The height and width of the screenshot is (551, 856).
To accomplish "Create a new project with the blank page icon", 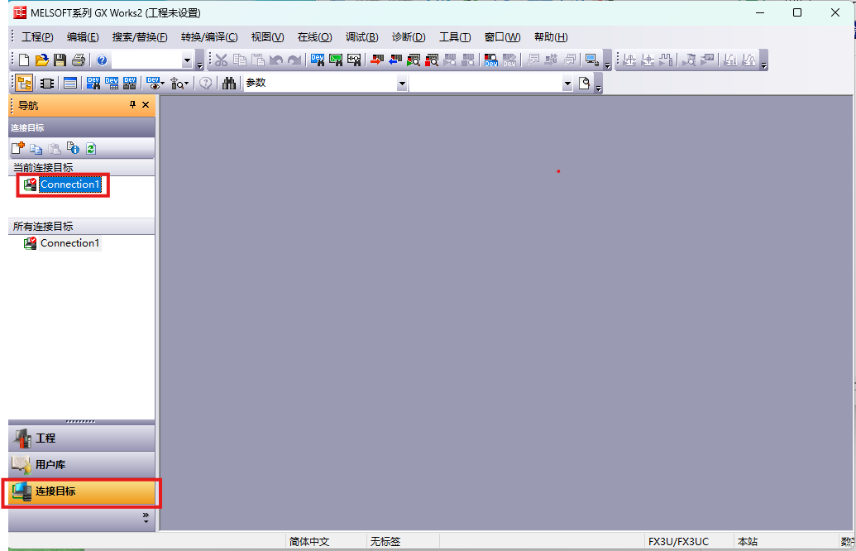I will [24, 60].
